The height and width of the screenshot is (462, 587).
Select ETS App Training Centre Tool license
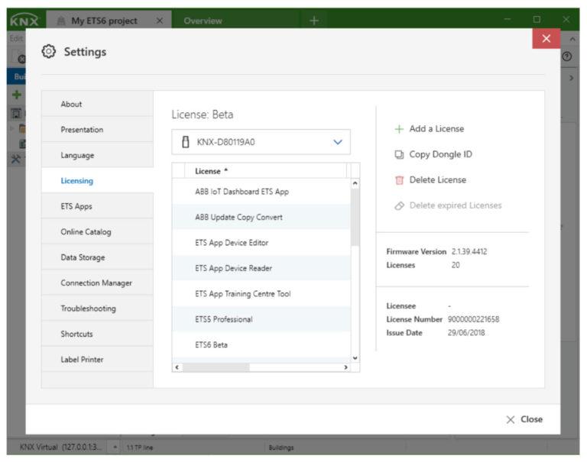pyautogui.click(x=261, y=294)
